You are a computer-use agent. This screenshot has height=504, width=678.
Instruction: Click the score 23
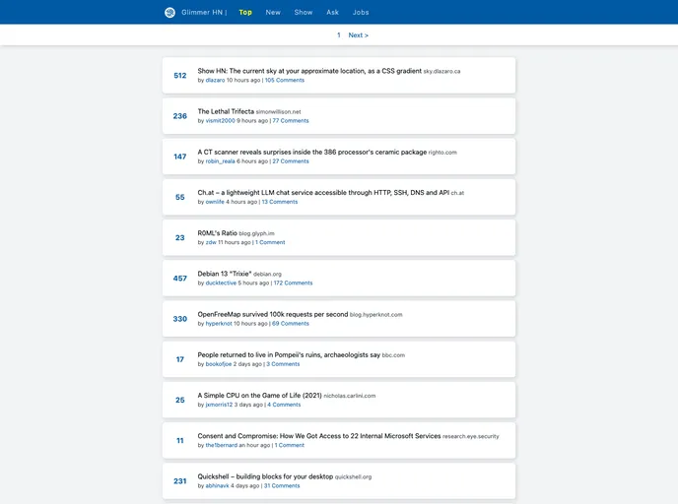tap(180, 238)
